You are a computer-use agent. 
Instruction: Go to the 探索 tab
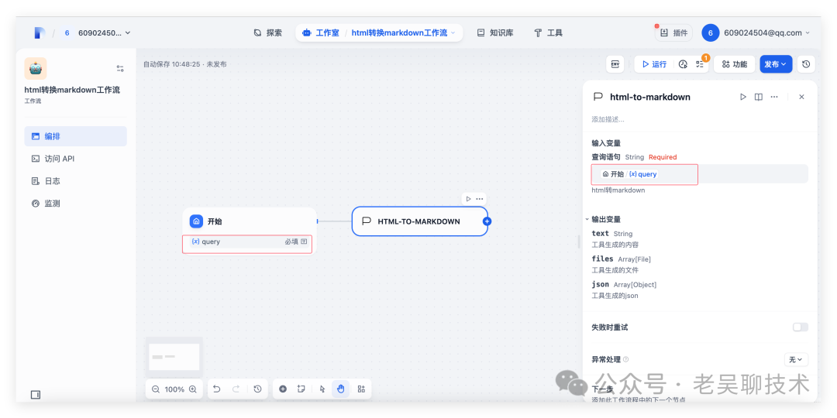268,33
